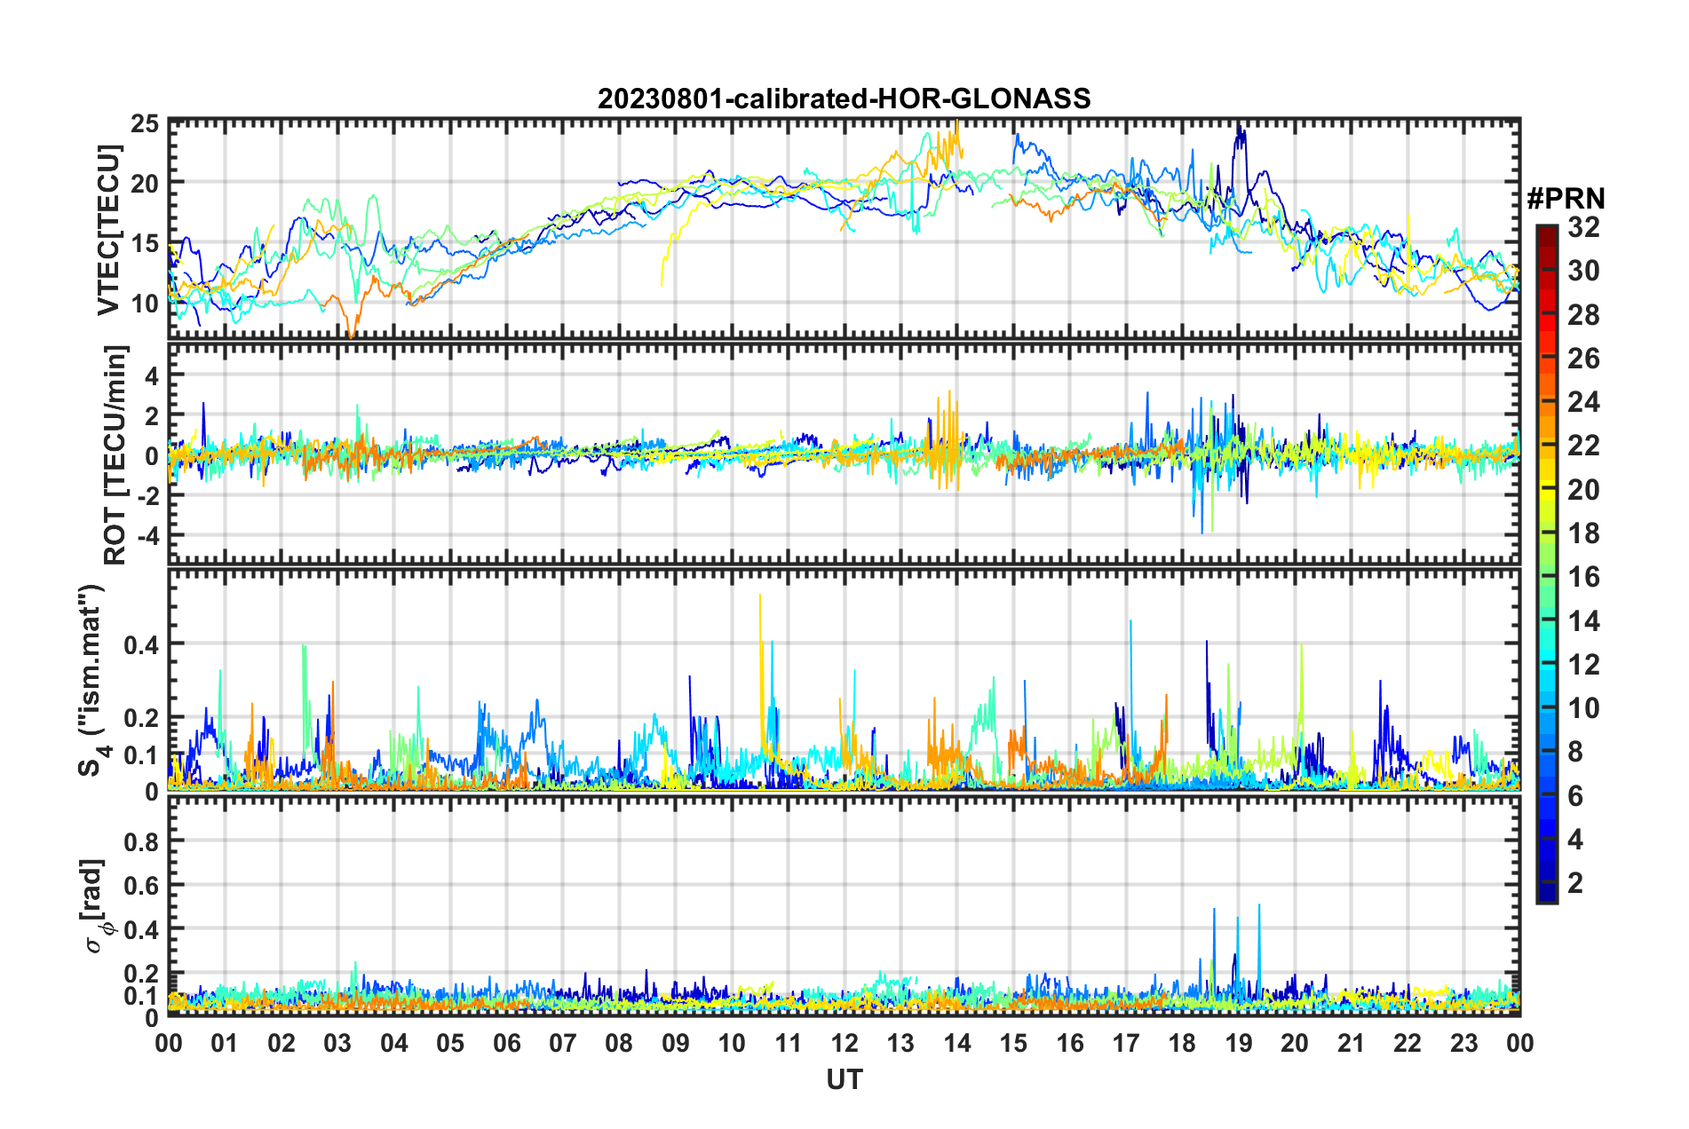Select the "ROT [TECU/min]" y-axis label
1689x1129 pixels.
point(115,455)
